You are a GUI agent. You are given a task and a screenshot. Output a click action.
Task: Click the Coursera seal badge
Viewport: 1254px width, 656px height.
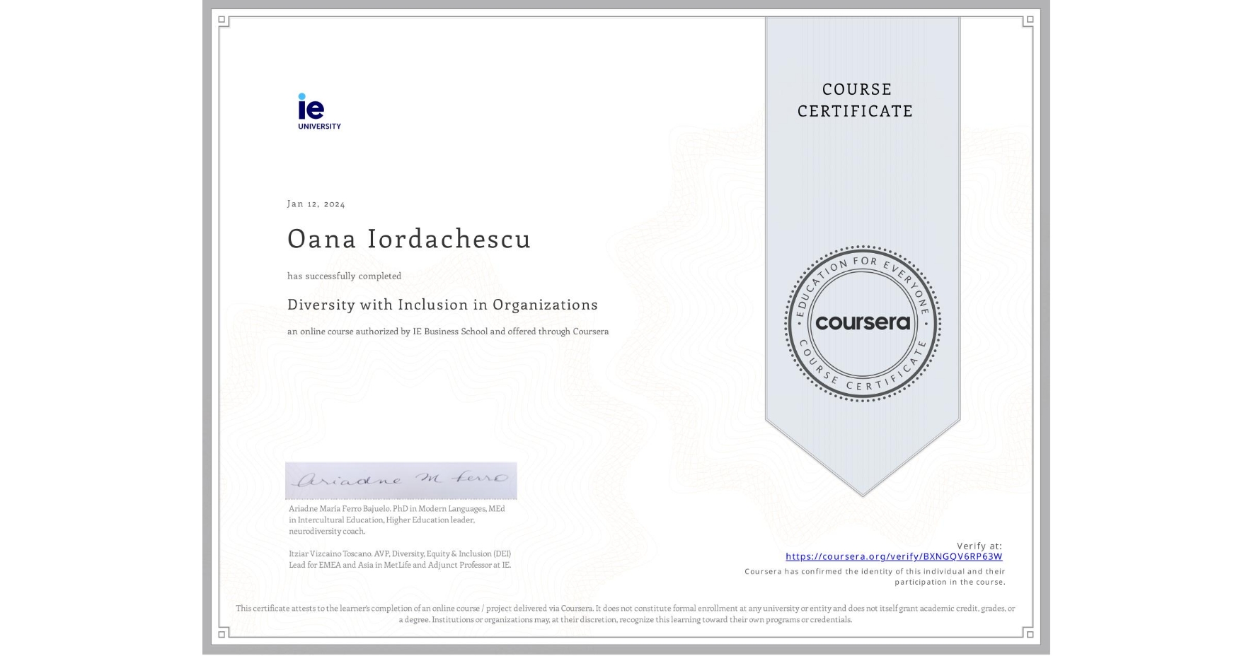862,324
